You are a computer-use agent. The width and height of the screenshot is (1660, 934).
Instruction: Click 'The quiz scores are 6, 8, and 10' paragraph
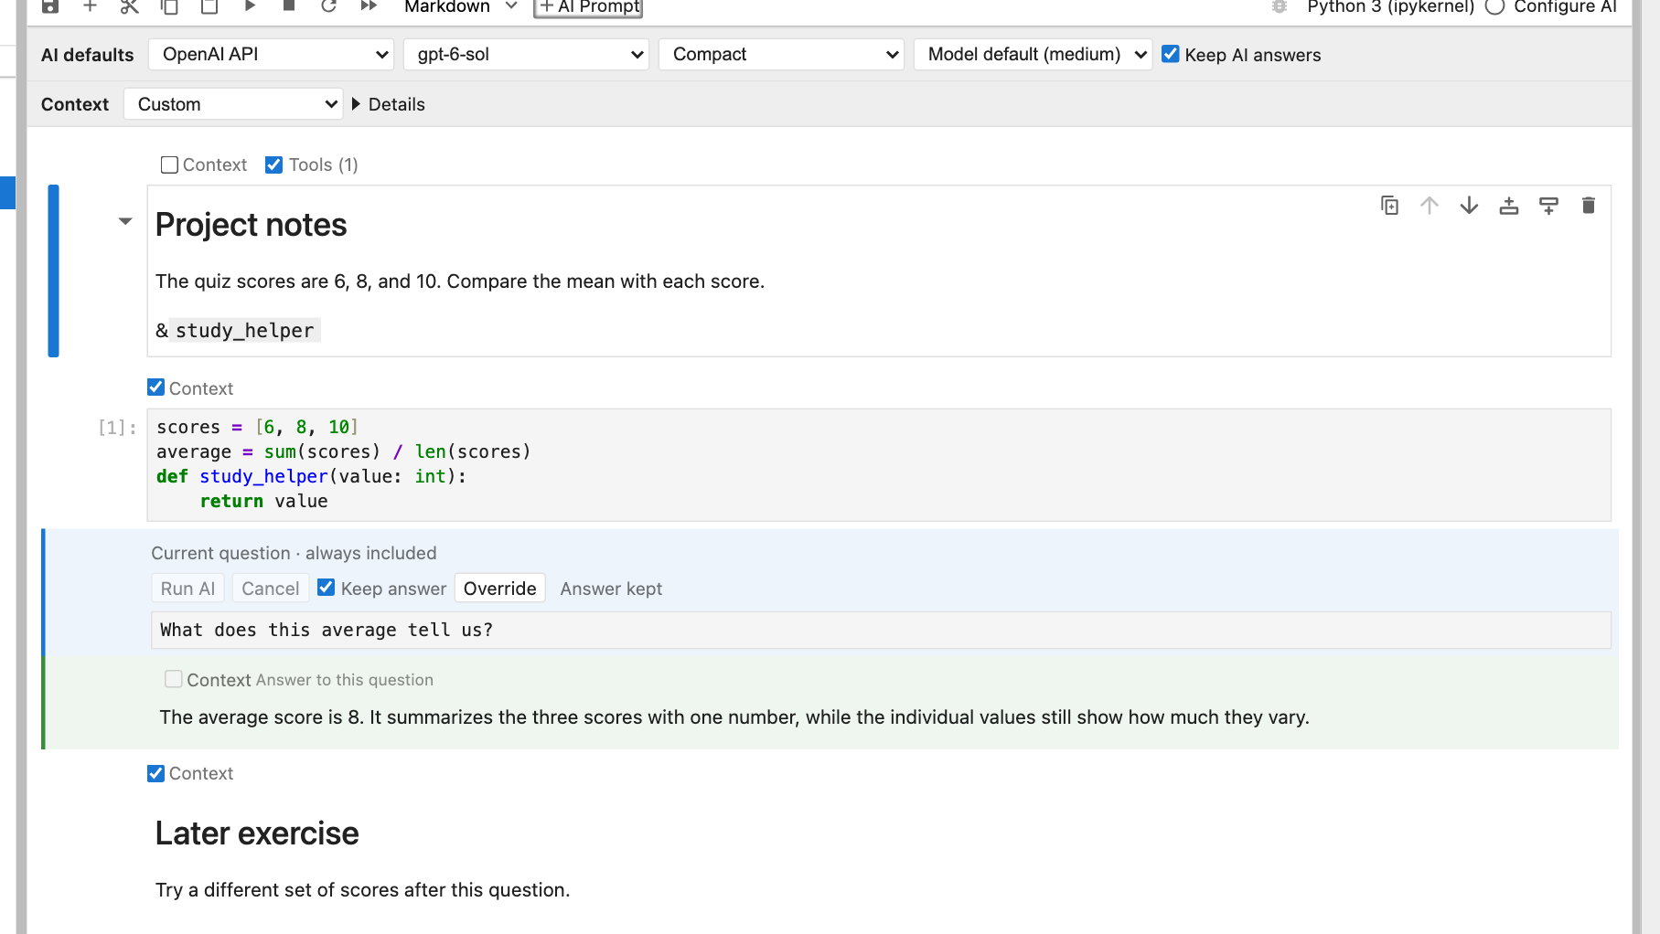coord(460,281)
